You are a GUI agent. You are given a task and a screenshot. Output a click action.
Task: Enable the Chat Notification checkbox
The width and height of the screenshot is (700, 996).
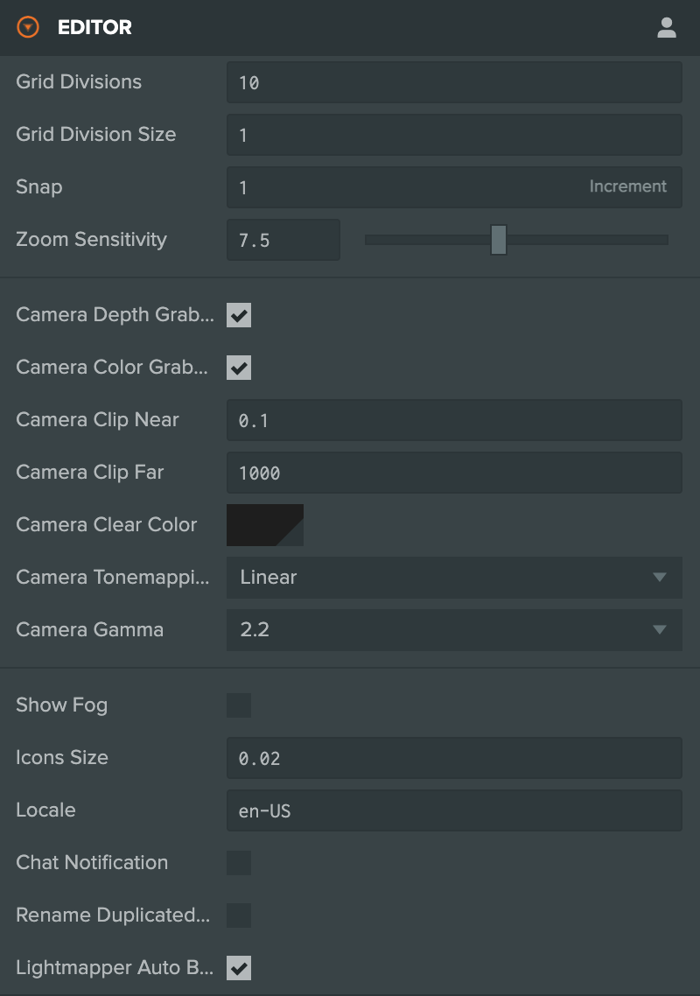point(239,863)
